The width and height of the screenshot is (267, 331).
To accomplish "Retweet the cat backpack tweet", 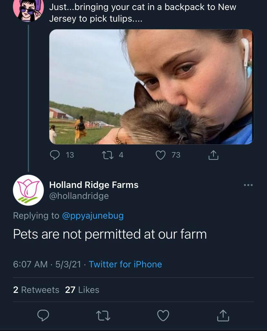I will tap(106, 155).
